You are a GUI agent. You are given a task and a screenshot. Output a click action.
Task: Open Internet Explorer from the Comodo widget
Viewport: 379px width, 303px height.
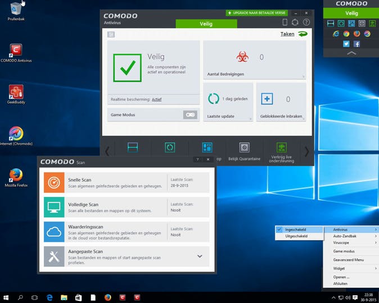pyautogui.click(x=336, y=34)
